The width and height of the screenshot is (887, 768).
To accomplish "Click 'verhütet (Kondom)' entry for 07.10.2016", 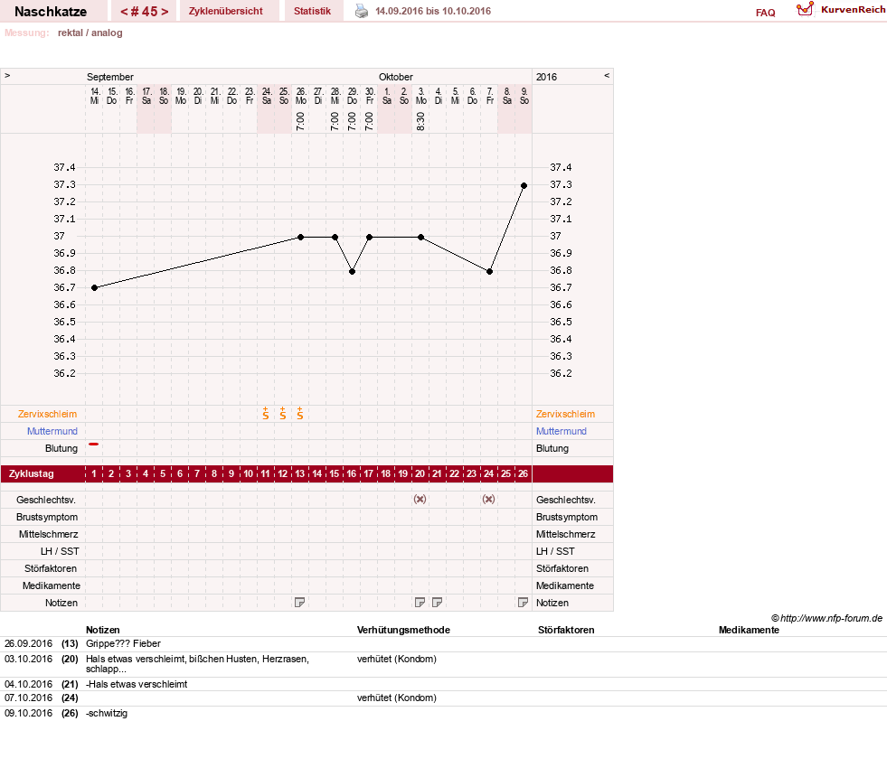I will 397,698.
